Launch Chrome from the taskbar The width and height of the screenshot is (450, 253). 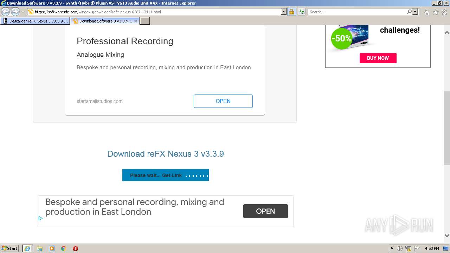pos(64,248)
